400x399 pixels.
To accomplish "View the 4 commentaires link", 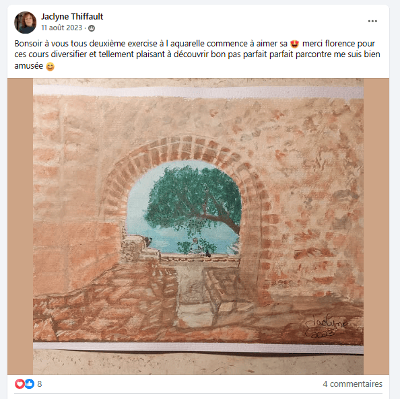I will pyautogui.click(x=352, y=384).
